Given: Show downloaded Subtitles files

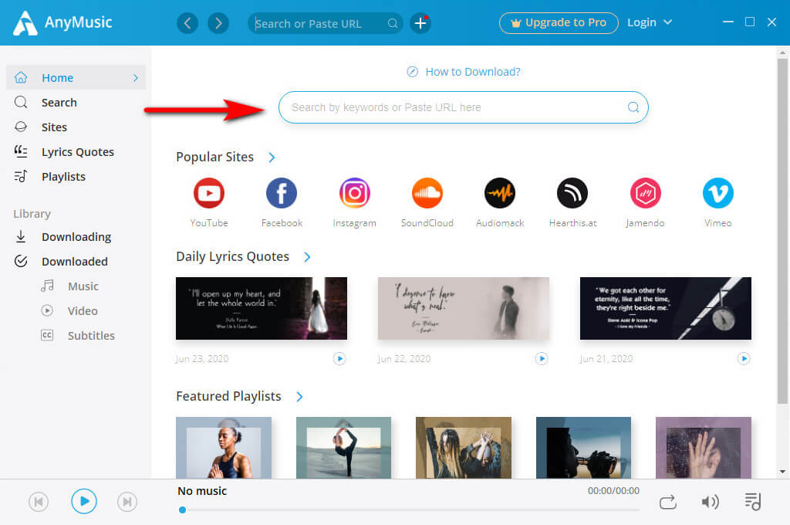Looking at the screenshot, I should coord(91,335).
